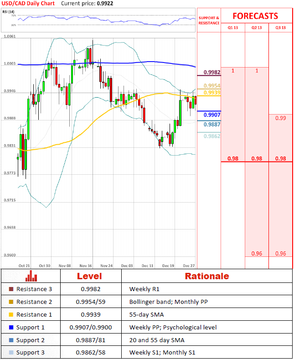Click the 'Dec 27' date axis label

coord(189,266)
